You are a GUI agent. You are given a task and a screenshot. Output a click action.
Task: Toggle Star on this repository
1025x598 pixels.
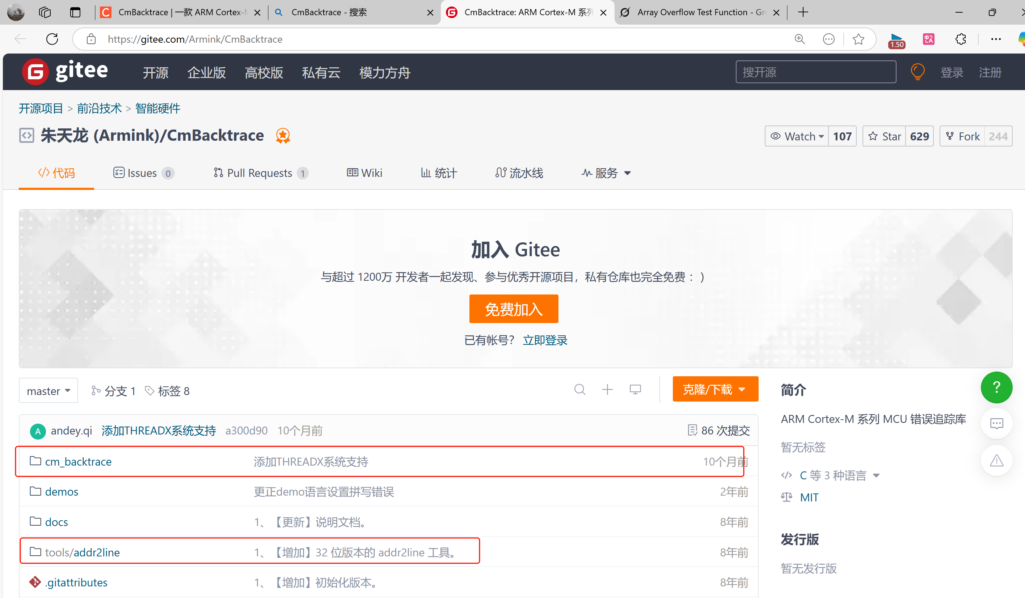[x=884, y=136]
